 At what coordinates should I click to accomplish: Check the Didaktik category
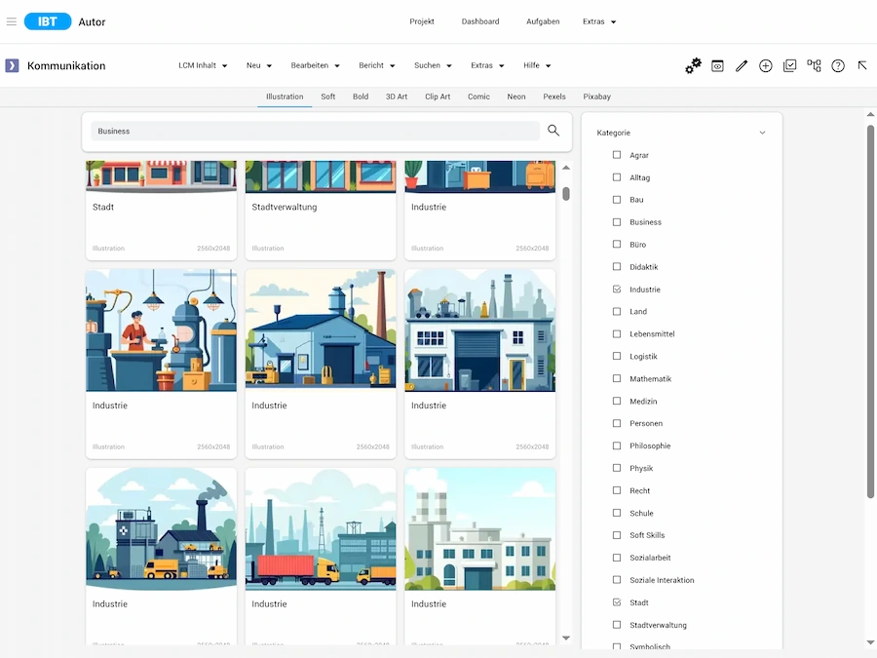[x=617, y=267]
